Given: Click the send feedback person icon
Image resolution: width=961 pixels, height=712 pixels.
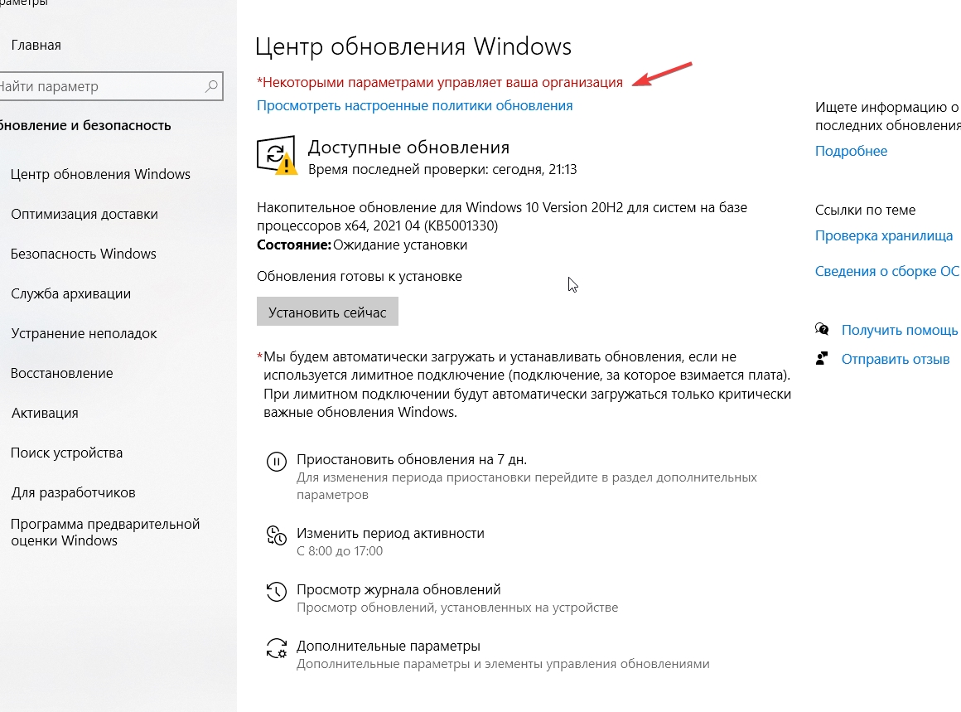Looking at the screenshot, I should 822,359.
